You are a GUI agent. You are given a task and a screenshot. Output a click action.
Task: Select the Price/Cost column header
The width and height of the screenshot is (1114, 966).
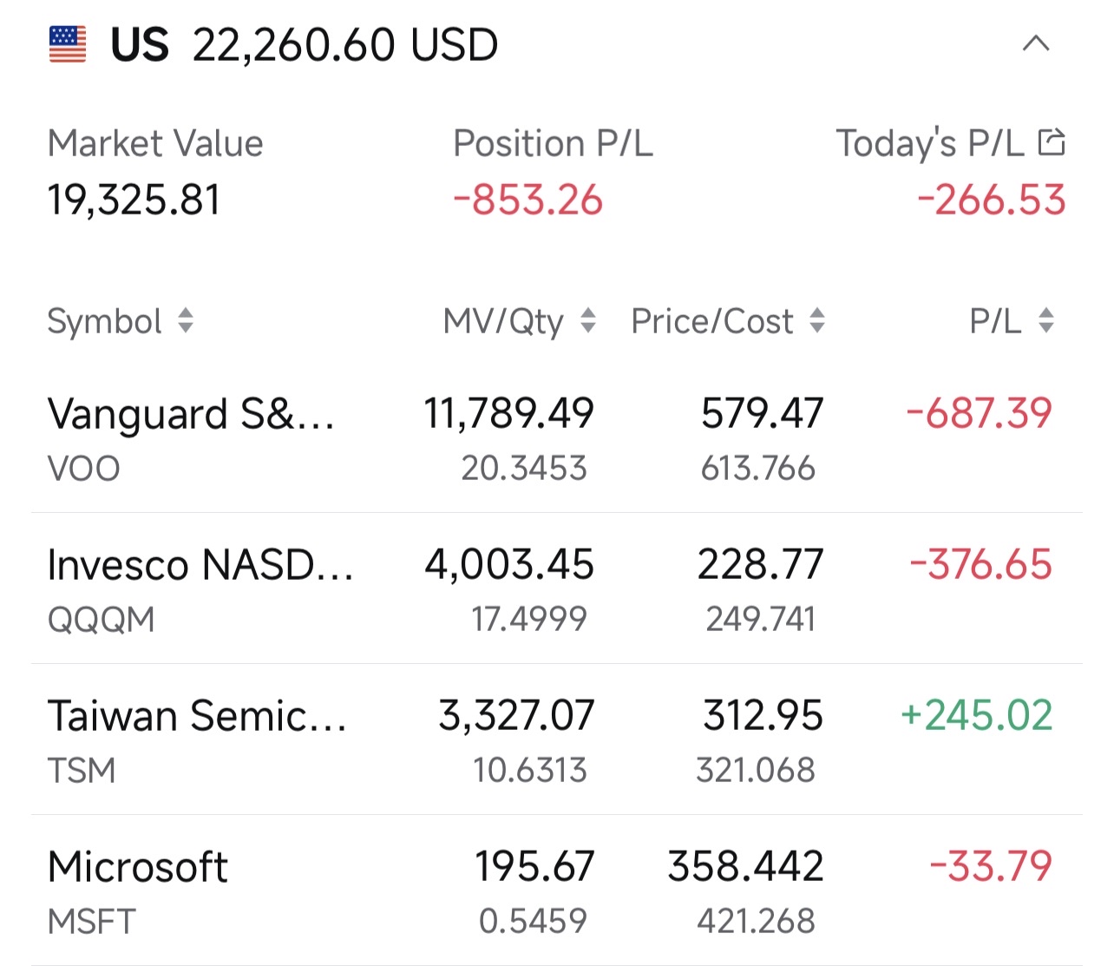tap(712, 321)
